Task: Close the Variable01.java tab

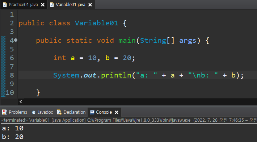Action: 90,5
